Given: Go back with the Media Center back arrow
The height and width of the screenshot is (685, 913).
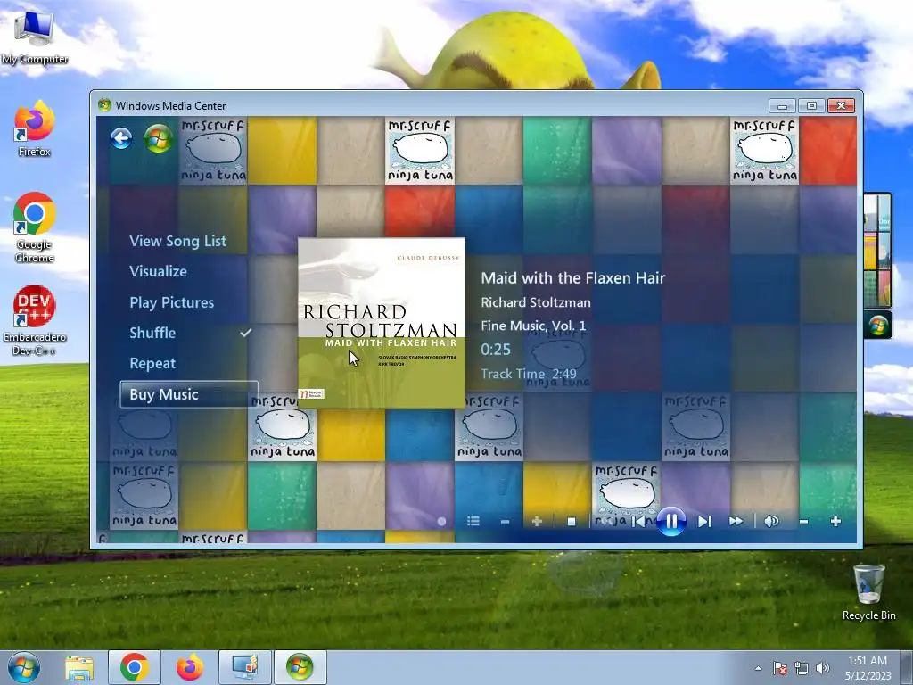Looking at the screenshot, I should click(x=121, y=138).
